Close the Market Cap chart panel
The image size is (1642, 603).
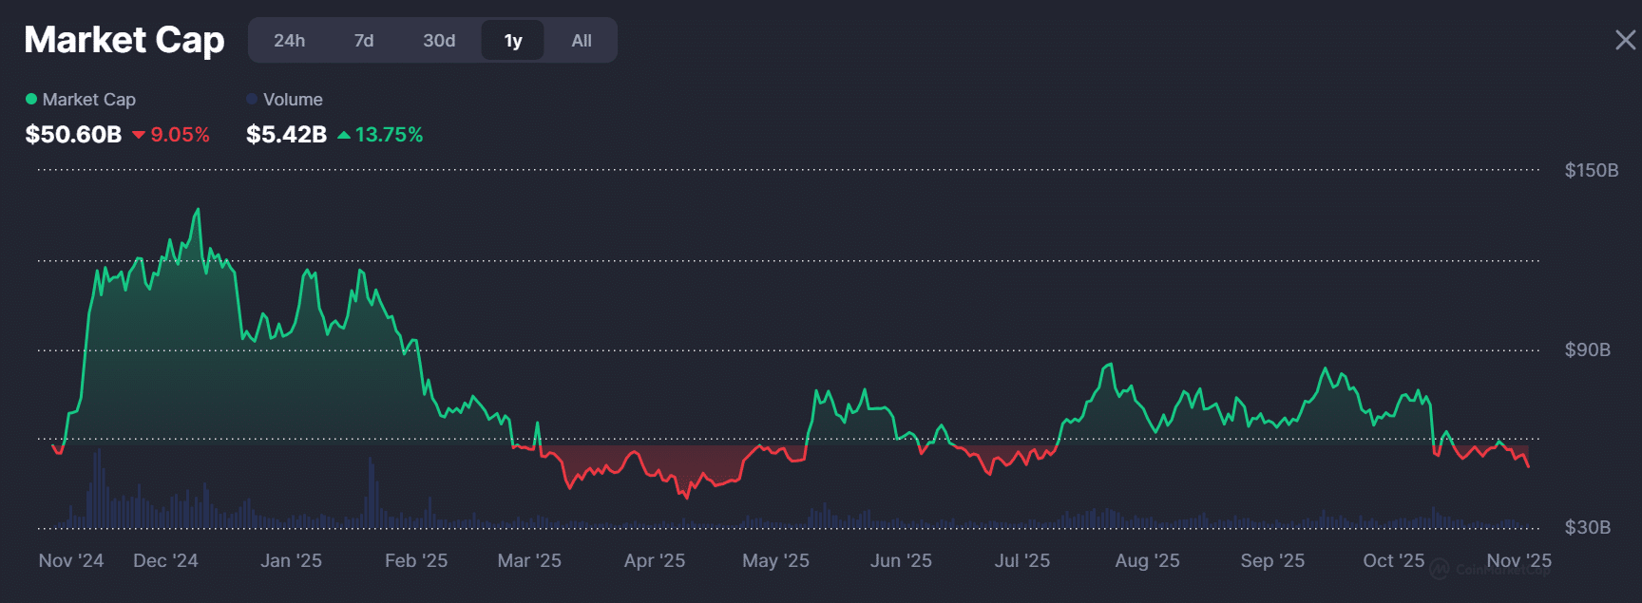tap(1625, 40)
